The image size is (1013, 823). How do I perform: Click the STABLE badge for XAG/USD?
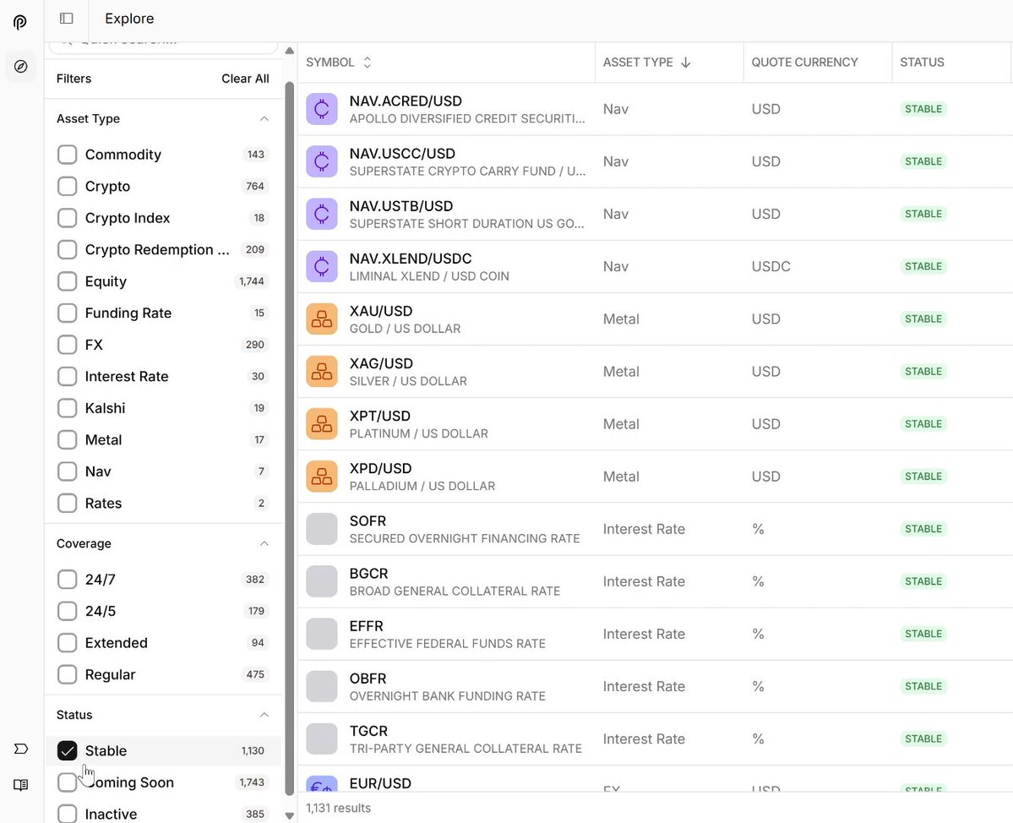tap(923, 372)
